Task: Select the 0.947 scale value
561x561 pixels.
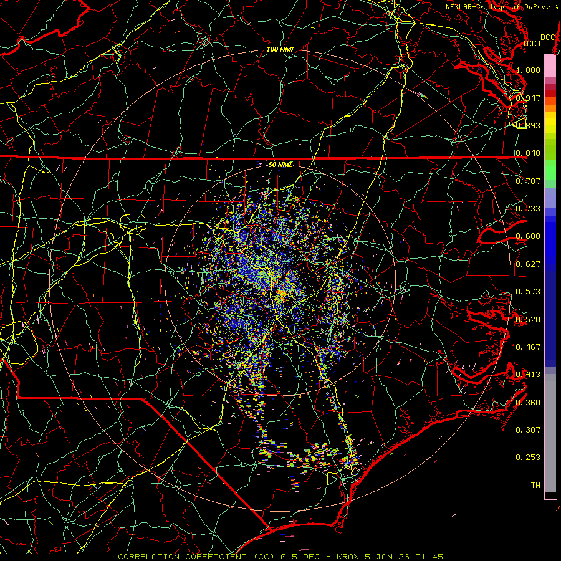Action: (x=528, y=98)
